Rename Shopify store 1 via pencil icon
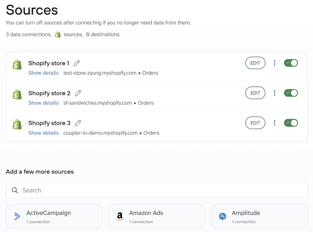313x232 pixels. (77, 63)
